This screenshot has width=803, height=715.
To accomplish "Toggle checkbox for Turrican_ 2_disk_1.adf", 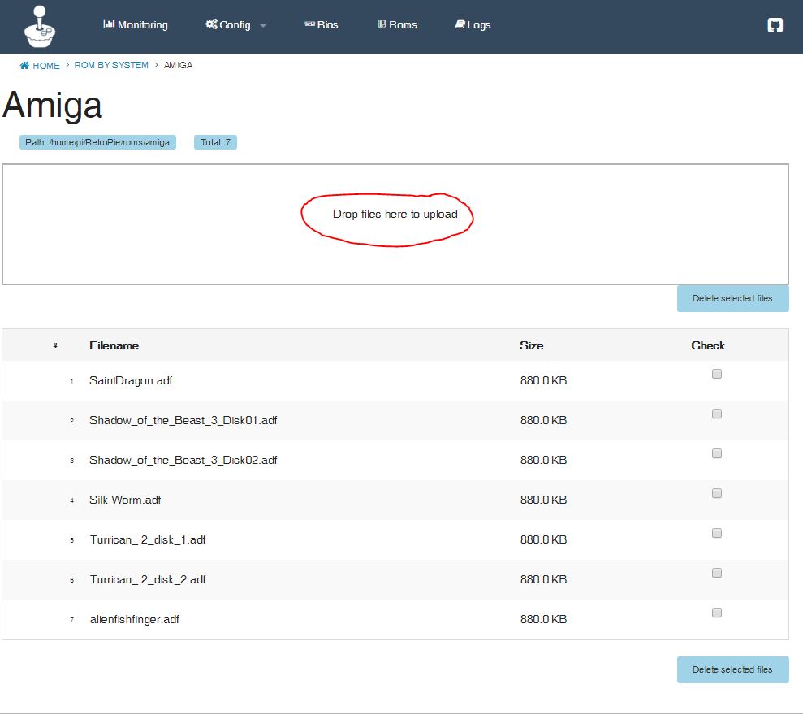I will 716,533.
